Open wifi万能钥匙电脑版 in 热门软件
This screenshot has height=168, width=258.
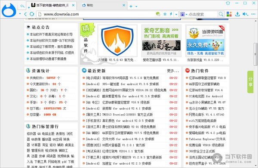[203, 121]
